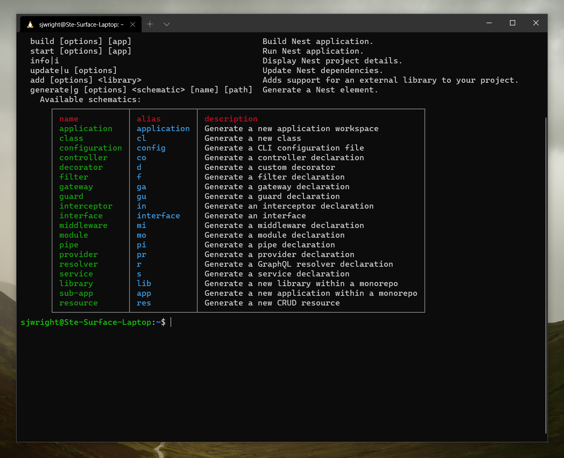The image size is (564, 458).
Task: Close the sjwright@Ste-Surface-Laptop terminal tab
Action: 133,25
